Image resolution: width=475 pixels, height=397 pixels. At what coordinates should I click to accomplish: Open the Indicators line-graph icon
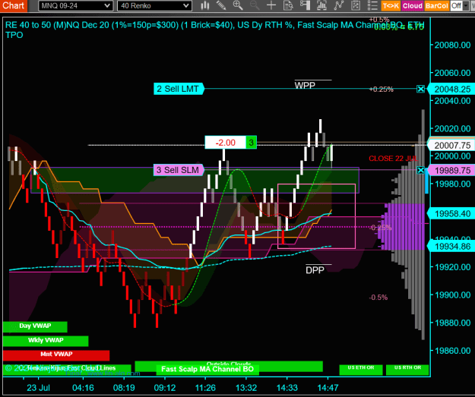339,5
